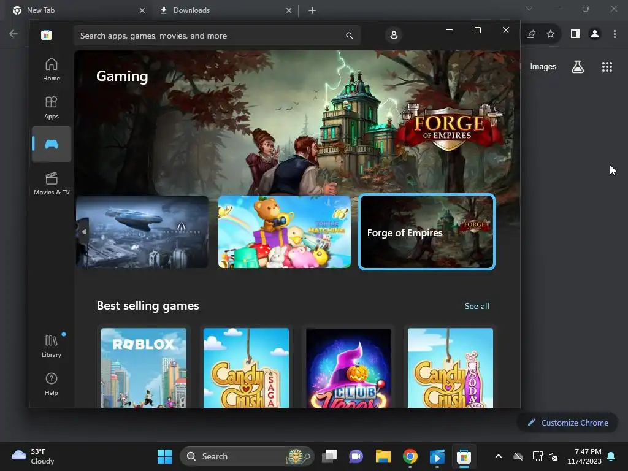Click the magnifier search icon in Store

(x=349, y=36)
